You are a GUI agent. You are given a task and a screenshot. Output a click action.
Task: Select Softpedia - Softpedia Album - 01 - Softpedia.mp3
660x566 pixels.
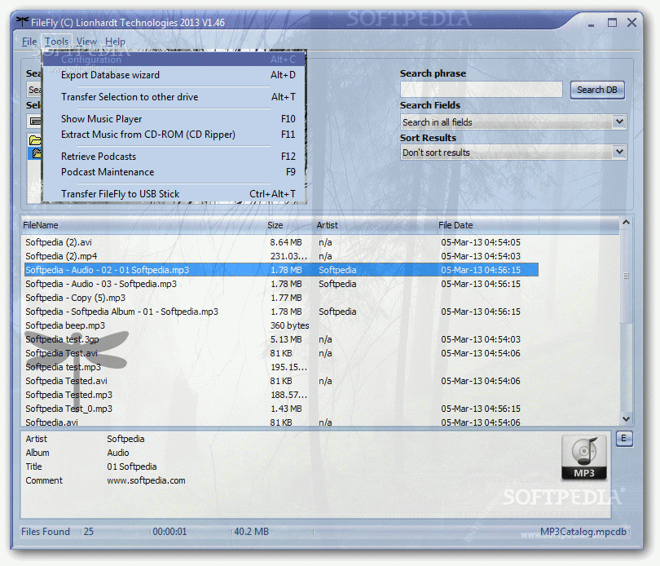pyautogui.click(x=281, y=312)
